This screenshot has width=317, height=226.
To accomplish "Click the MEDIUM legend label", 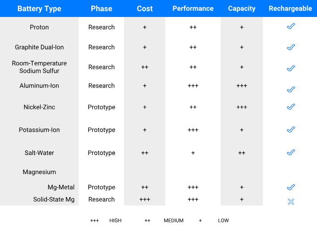I will click(174, 221).
